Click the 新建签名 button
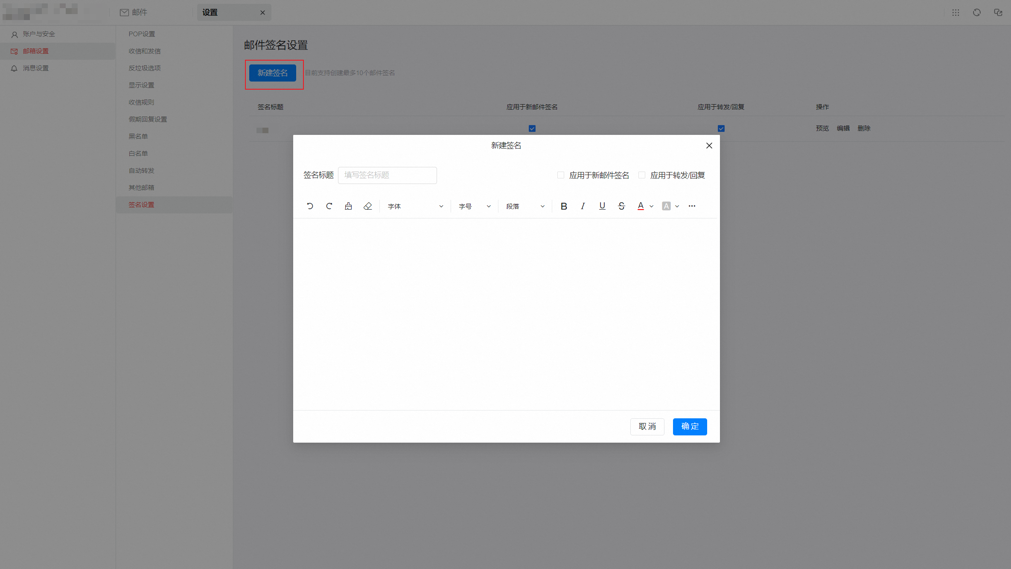 273,73
